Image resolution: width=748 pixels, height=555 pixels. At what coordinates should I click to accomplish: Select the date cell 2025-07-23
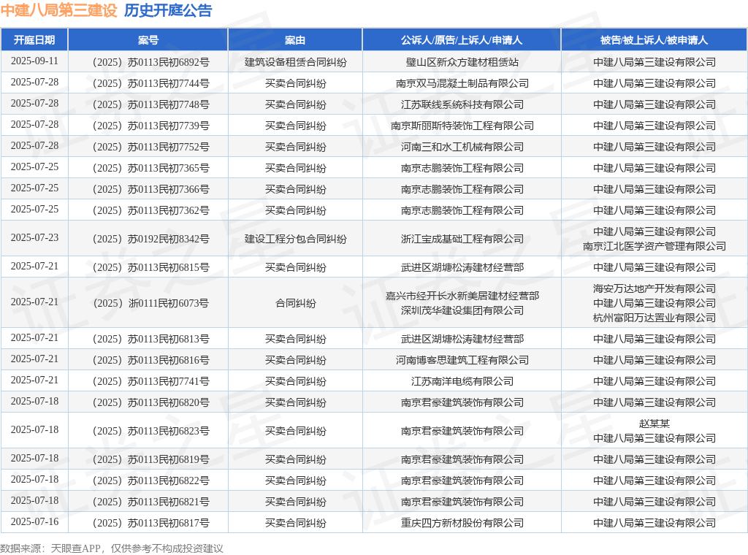[34, 237]
